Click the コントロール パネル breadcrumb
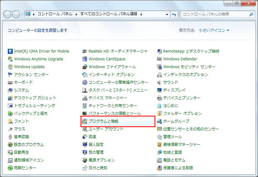The width and height of the screenshot is (258, 177). pyautogui.click(x=55, y=14)
